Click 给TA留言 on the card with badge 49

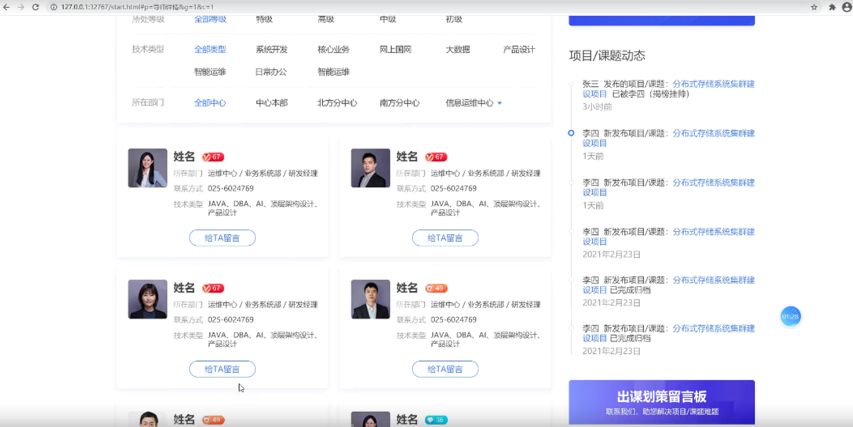[445, 369]
